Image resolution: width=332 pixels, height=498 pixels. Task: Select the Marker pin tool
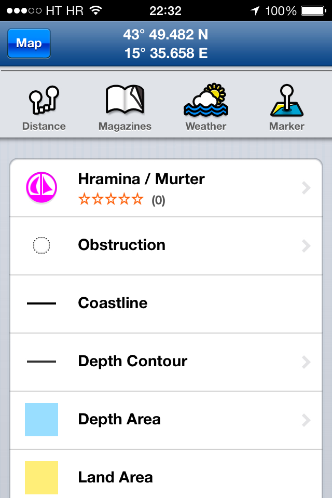click(x=287, y=107)
